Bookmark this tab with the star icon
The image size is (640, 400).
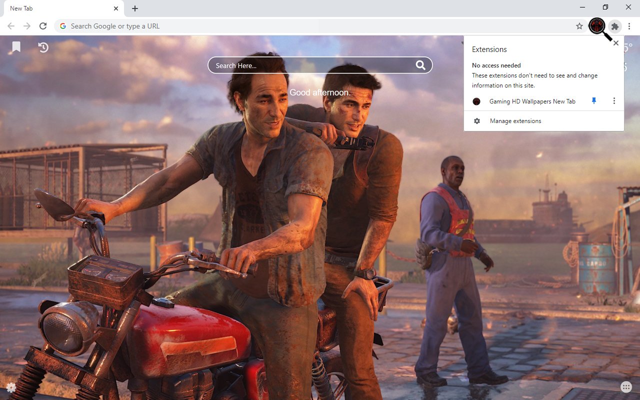tap(579, 26)
